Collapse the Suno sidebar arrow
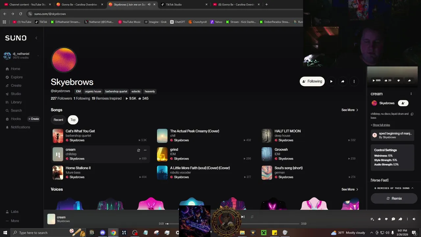Viewport: 421px width, 237px height. 36,38
